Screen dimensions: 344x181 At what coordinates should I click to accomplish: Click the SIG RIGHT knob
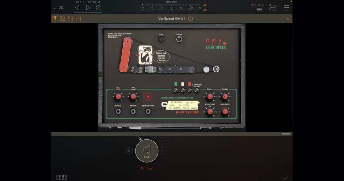(133, 97)
